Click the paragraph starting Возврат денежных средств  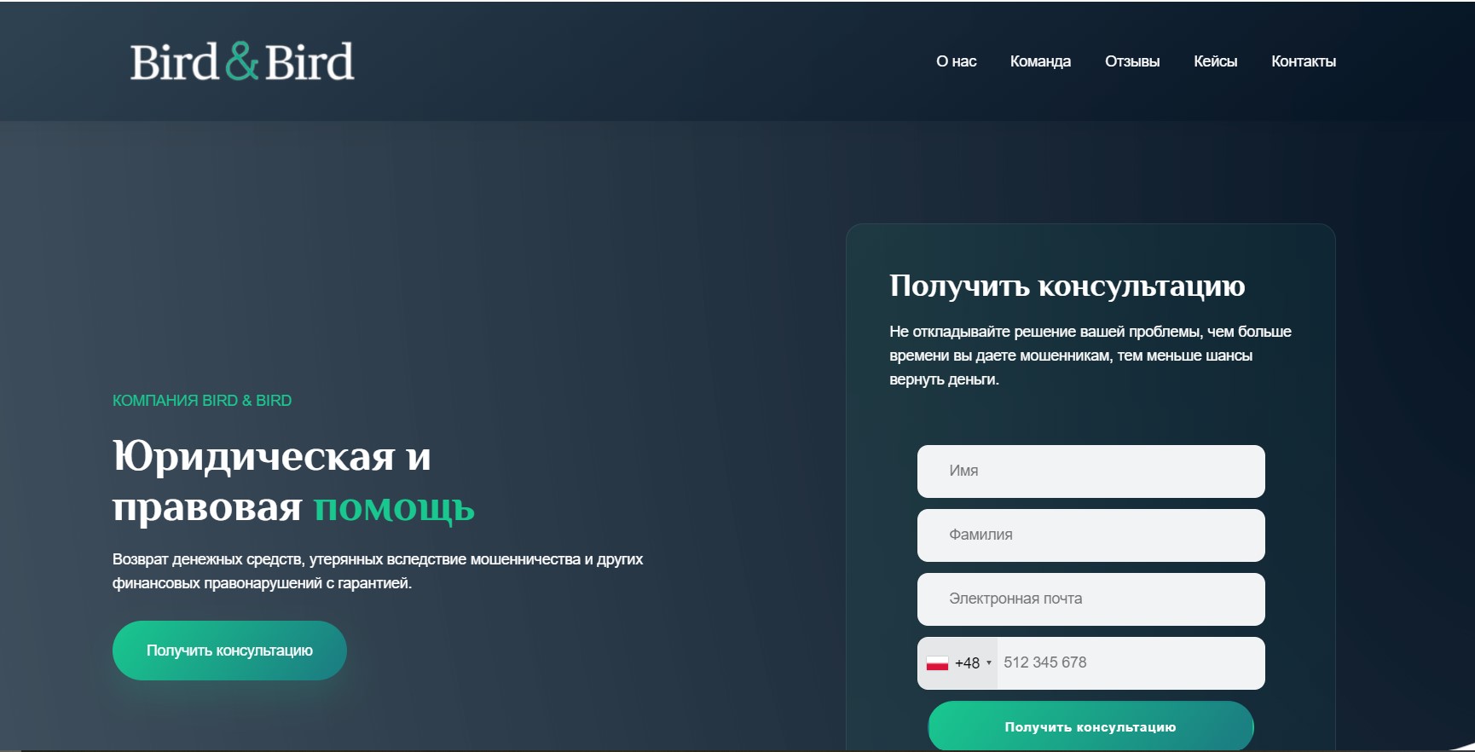pyautogui.click(x=378, y=571)
